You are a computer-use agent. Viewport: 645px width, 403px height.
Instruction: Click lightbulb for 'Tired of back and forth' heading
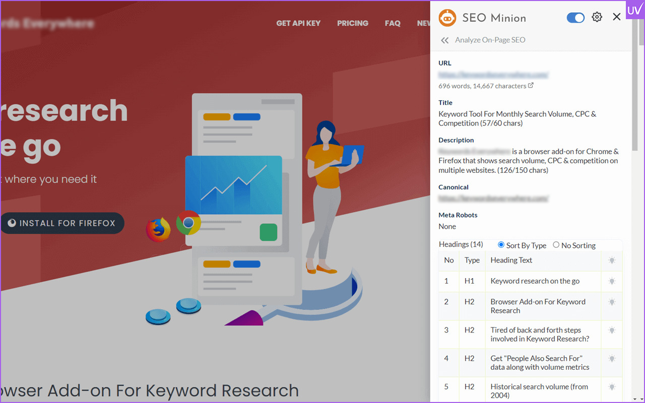click(612, 330)
